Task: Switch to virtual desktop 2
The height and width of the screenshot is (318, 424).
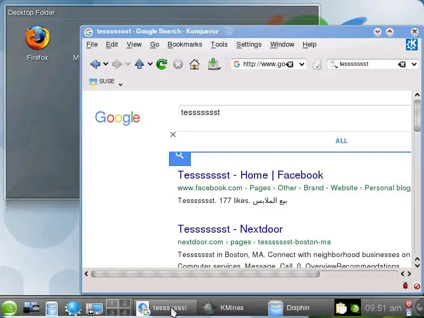Action: (x=125, y=303)
